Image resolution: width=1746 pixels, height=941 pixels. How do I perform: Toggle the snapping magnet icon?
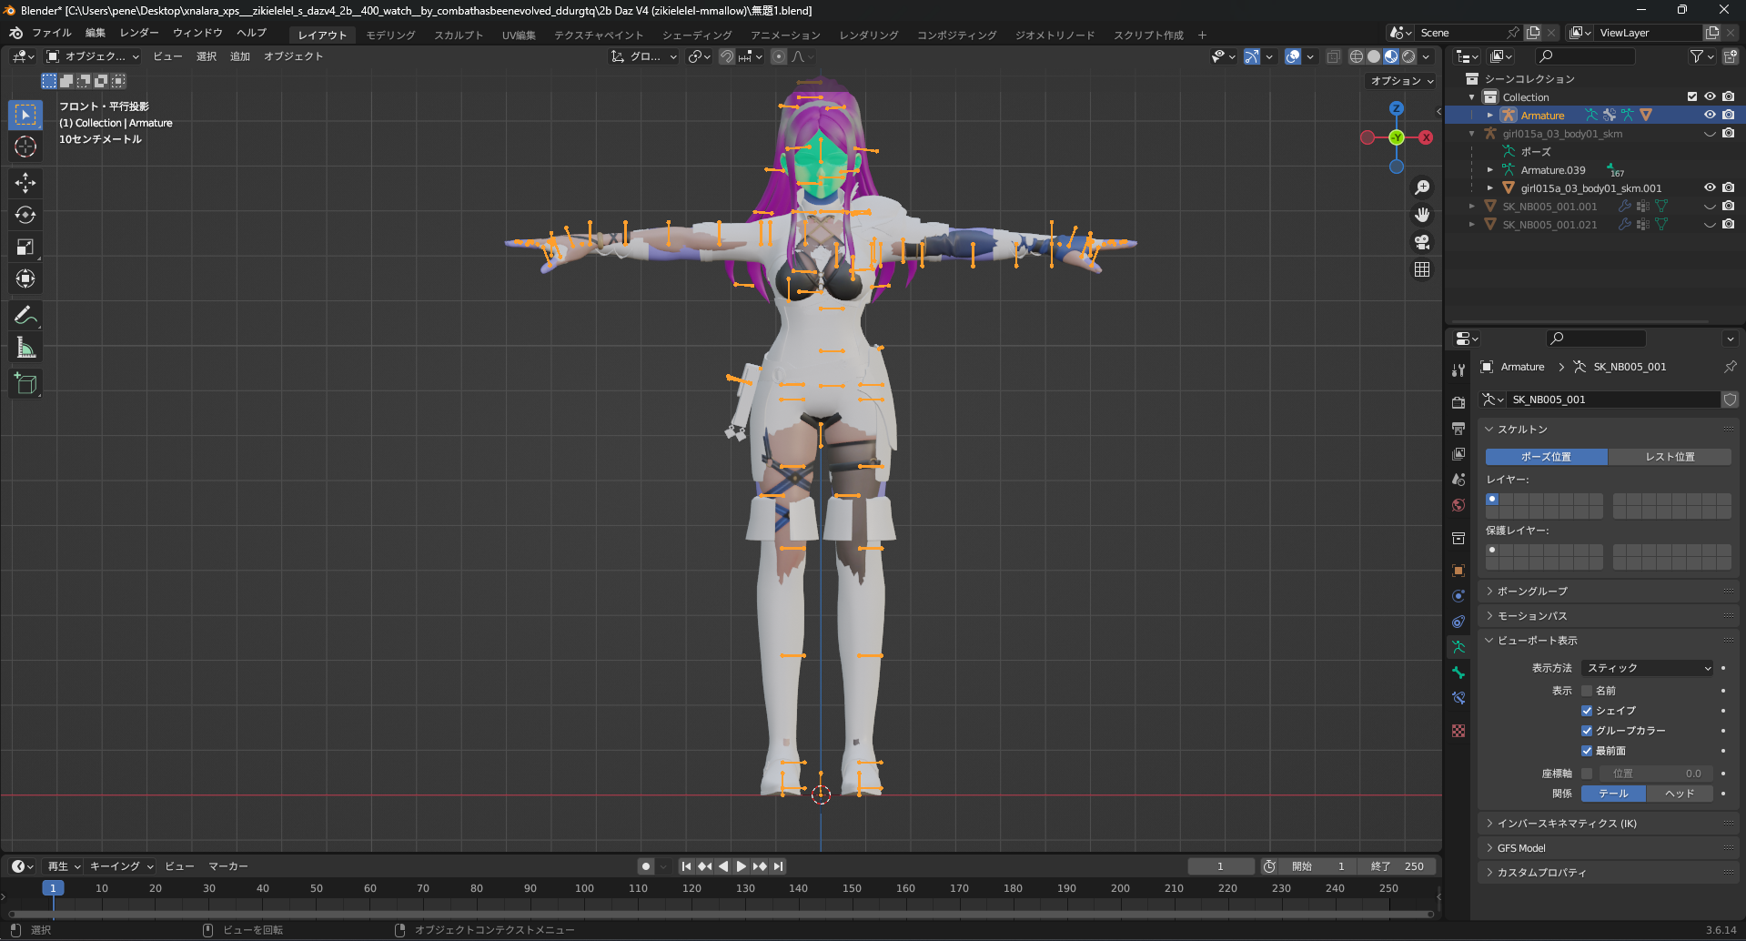point(727,56)
